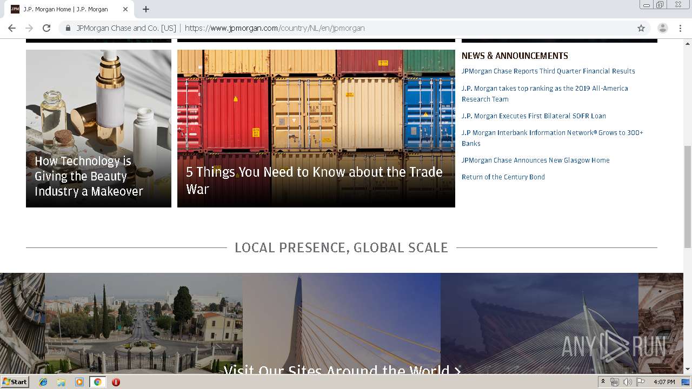The image size is (692, 389).
Task: Open the Chrome three-dot menu
Action: tap(680, 28)
